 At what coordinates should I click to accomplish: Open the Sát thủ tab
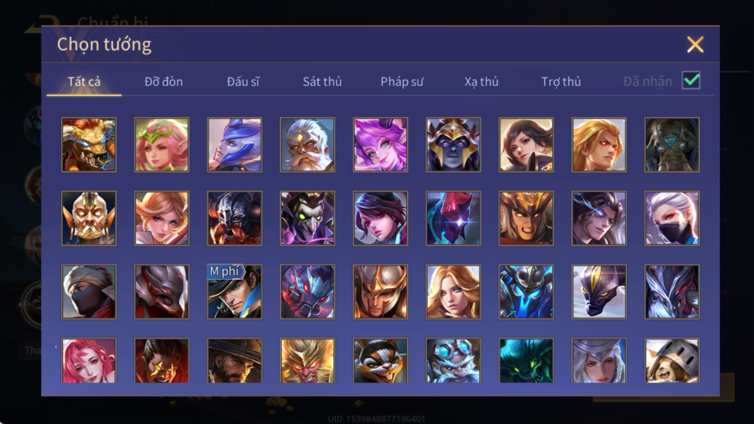[322, 82]
